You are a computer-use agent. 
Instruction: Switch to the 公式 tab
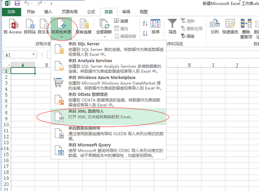[91, 12]
